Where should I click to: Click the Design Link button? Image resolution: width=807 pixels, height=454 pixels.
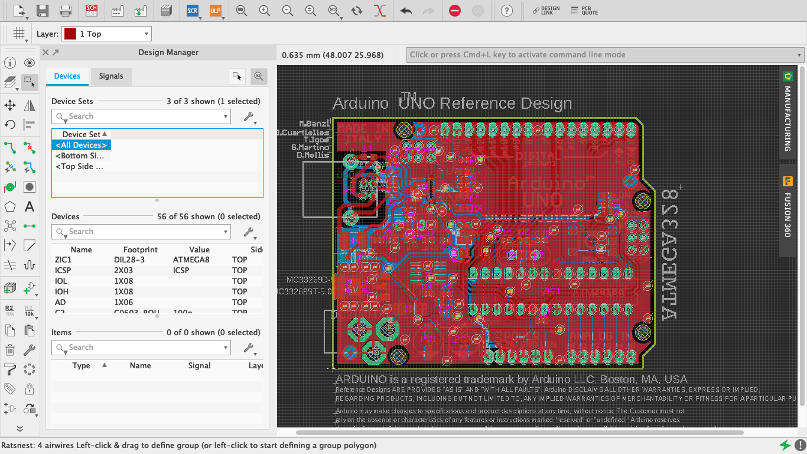pos(546,11)
